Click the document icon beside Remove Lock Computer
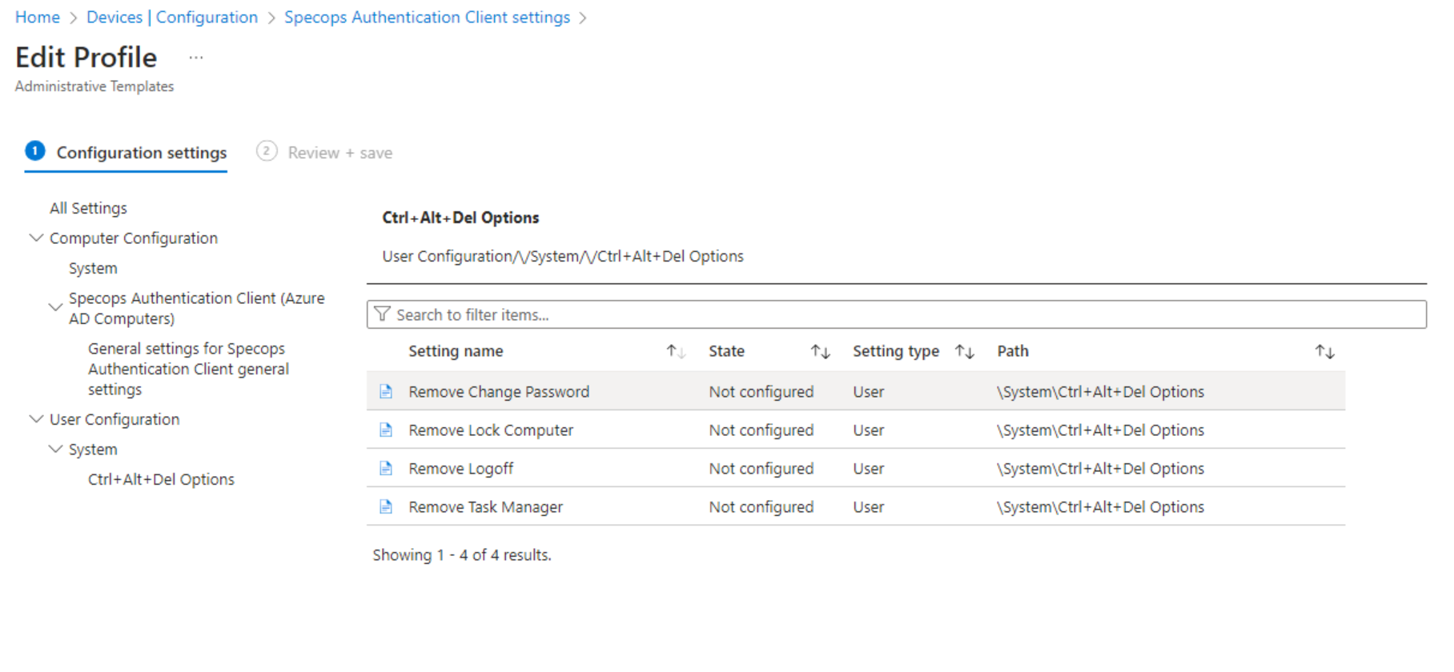The height and width of the screenshot is (672, 1454). pos(386,430)
